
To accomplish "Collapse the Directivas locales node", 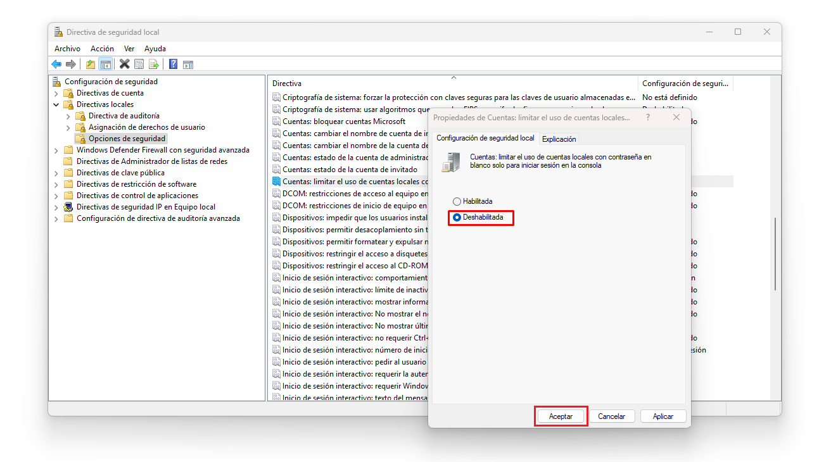I will pyautogui.click(x=56, y=104).
